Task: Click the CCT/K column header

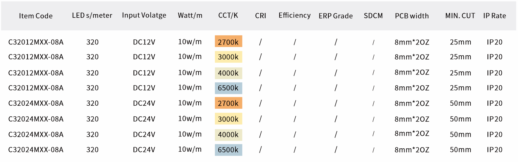Action: click(228, 16)
